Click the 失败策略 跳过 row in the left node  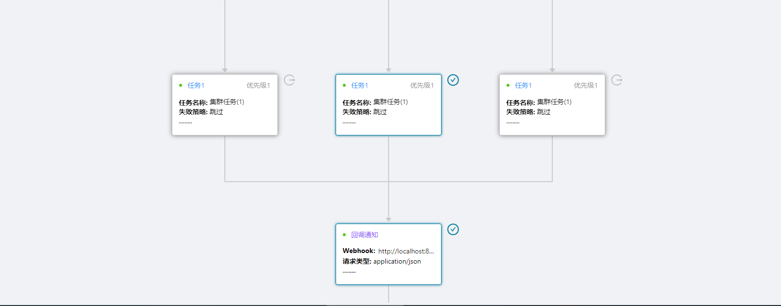201,112
